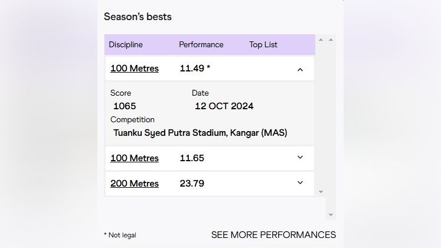
Task: Expand the 200 Metres 23.79 row chevron
Action: (x=300, y=183)
